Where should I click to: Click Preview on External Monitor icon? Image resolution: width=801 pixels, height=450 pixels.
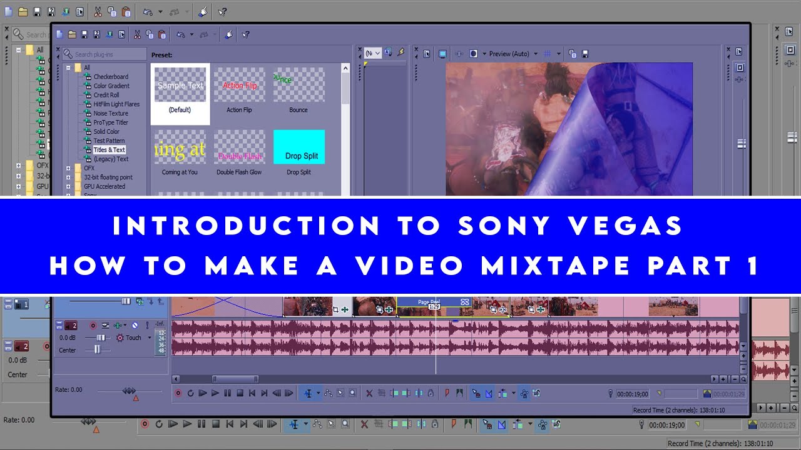pos(442,54)
